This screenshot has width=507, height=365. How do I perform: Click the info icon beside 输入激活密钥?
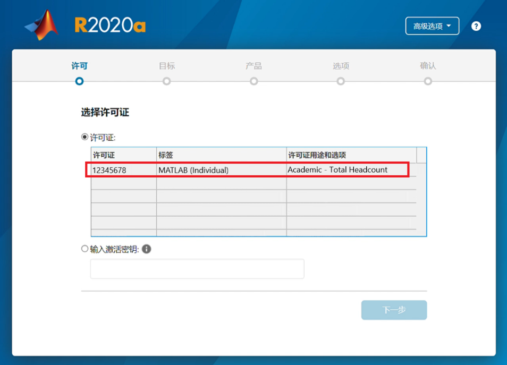[x=147, y=249]
